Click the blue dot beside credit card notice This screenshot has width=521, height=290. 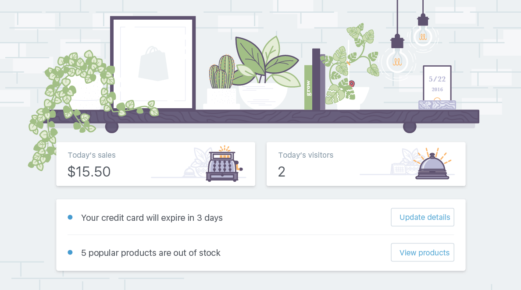[70, 217]
